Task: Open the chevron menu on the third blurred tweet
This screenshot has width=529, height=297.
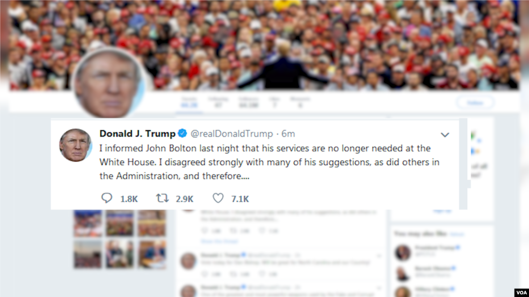Action: [379, 288]
